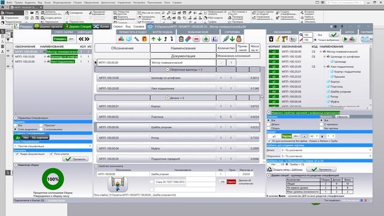This screenshot has width=384, height=216.
Task: Click the eraser icon
Action: [188, 39]
